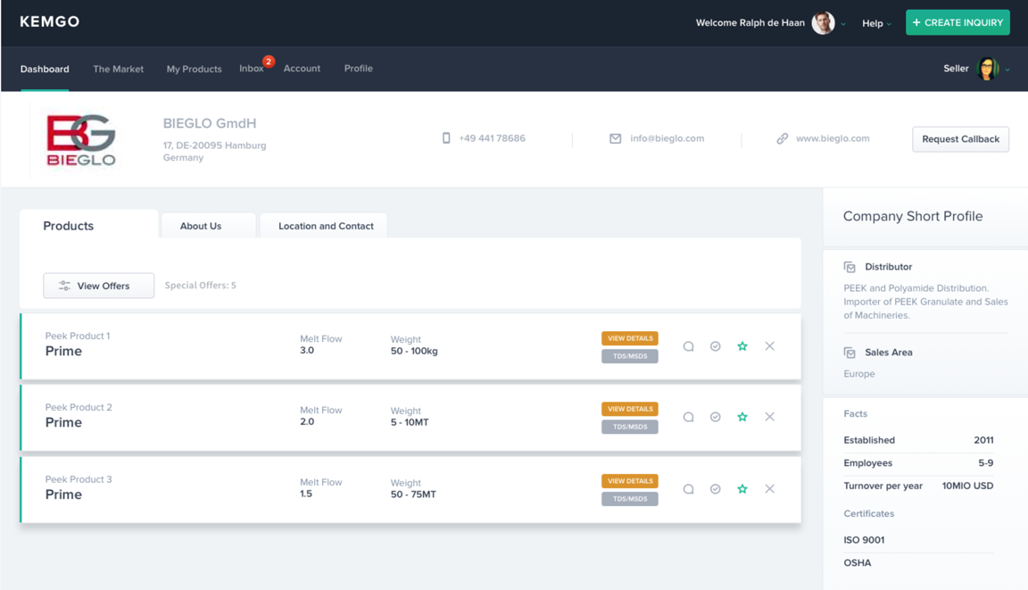The width and height of the screenshot is (1028, 590).
Task: Go to Account in the navigation bar
Action: [x=302, y=68]
